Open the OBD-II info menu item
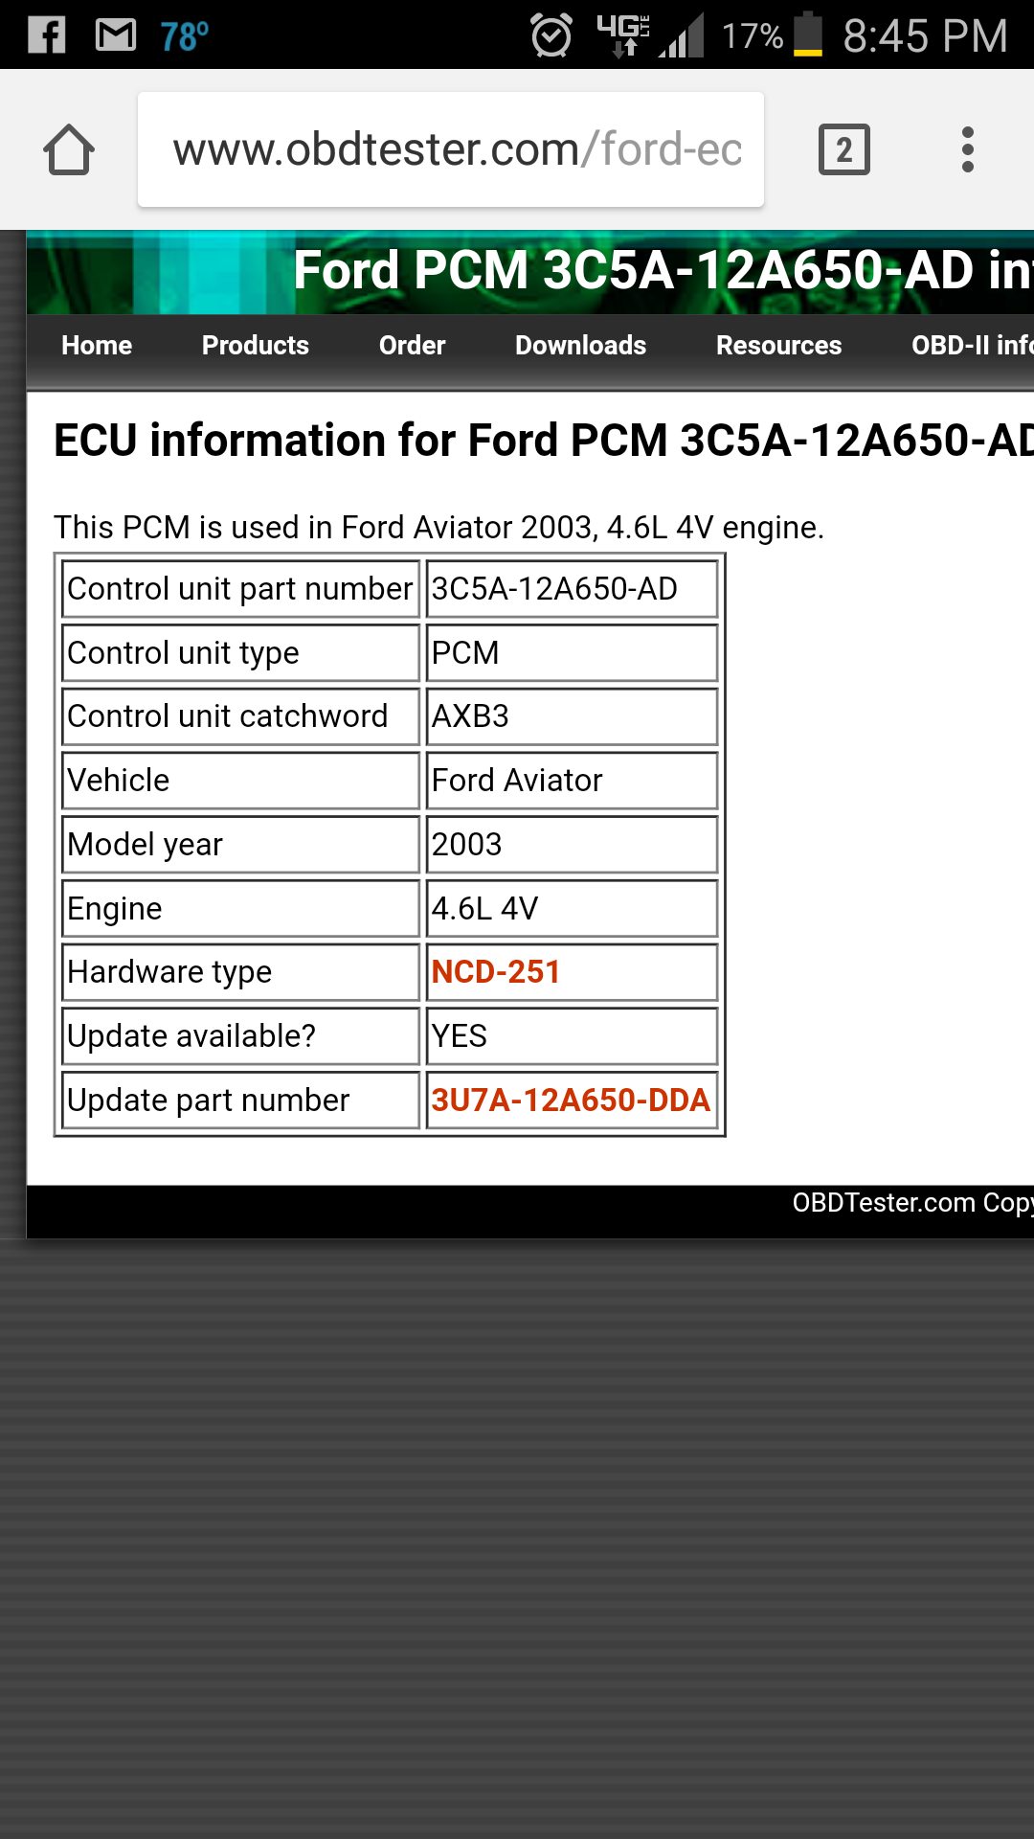 tap(972, 346)
